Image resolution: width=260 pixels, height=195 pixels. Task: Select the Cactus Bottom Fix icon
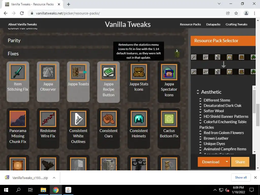(x=169, y=119)
